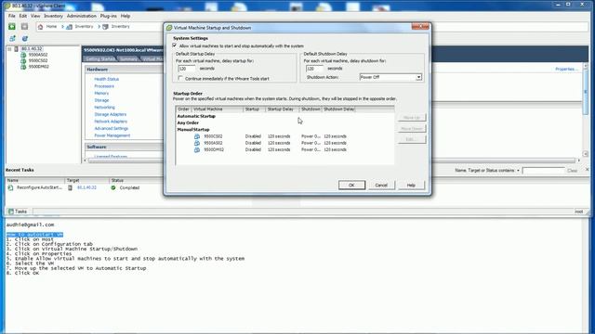This screenshot has height=334, width=595.
Task: Click the grey navigate forward arrow icon
Action: tap(25, 27)
